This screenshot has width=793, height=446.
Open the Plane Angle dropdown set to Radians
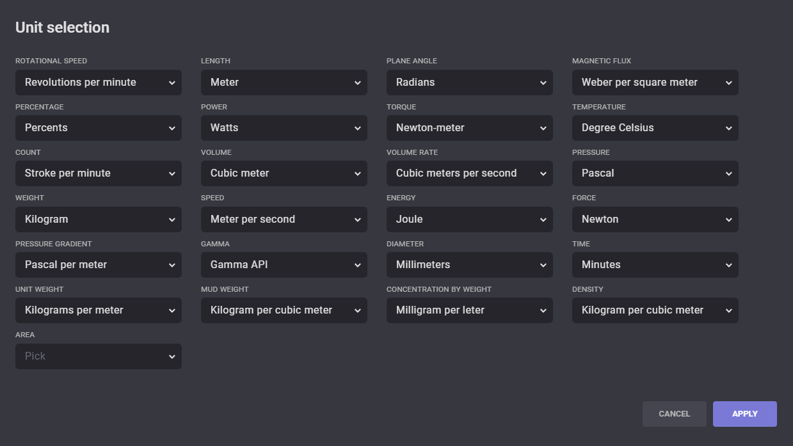click(x=469, y=83)
